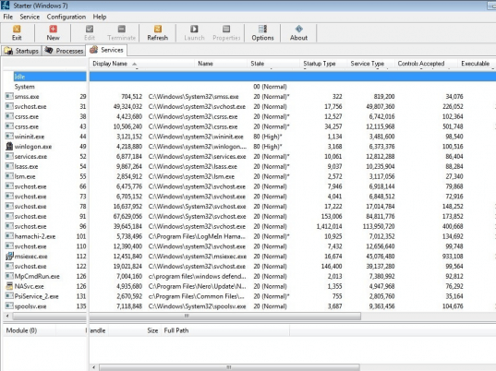Select the winlogon.exe process row
Viewport: 496px width, 371px height.
(44, 147)
